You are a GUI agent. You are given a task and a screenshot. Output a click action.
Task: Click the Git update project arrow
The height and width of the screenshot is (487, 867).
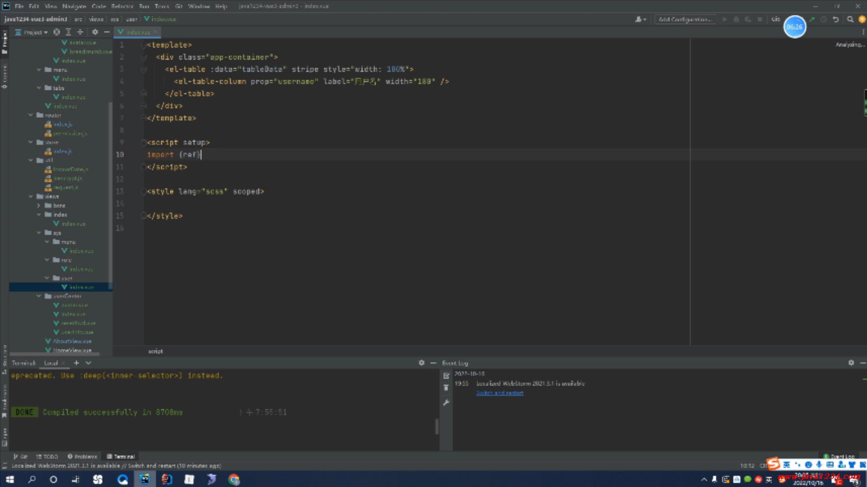[811, 19]
